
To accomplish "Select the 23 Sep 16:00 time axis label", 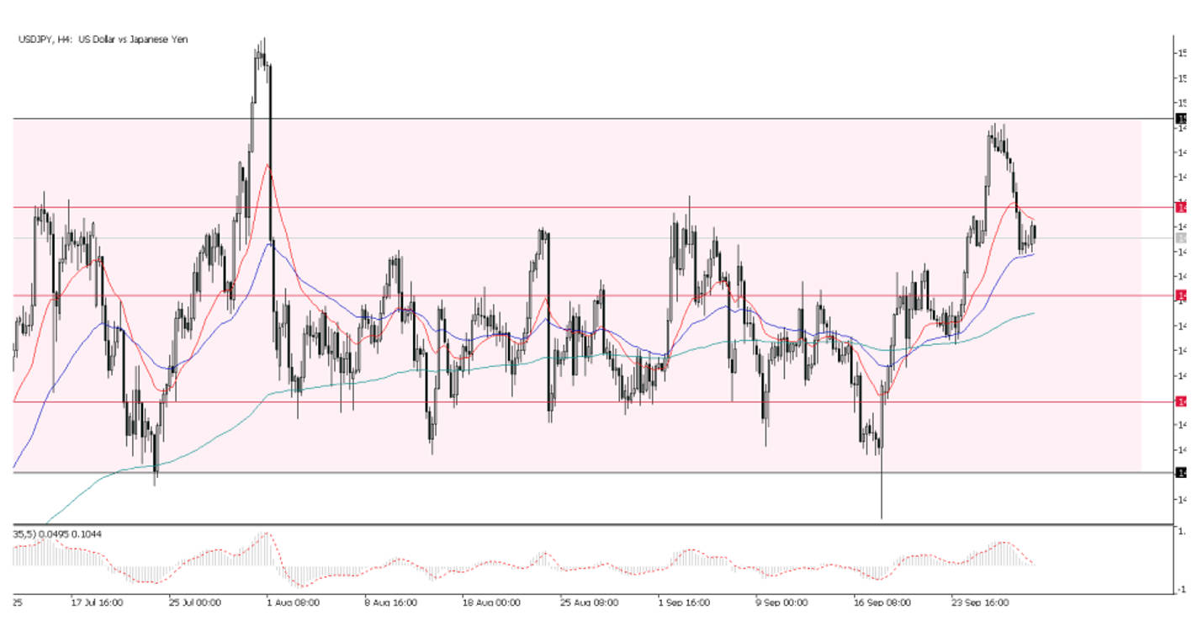I will pyautogui.click(x=980, y=602).
